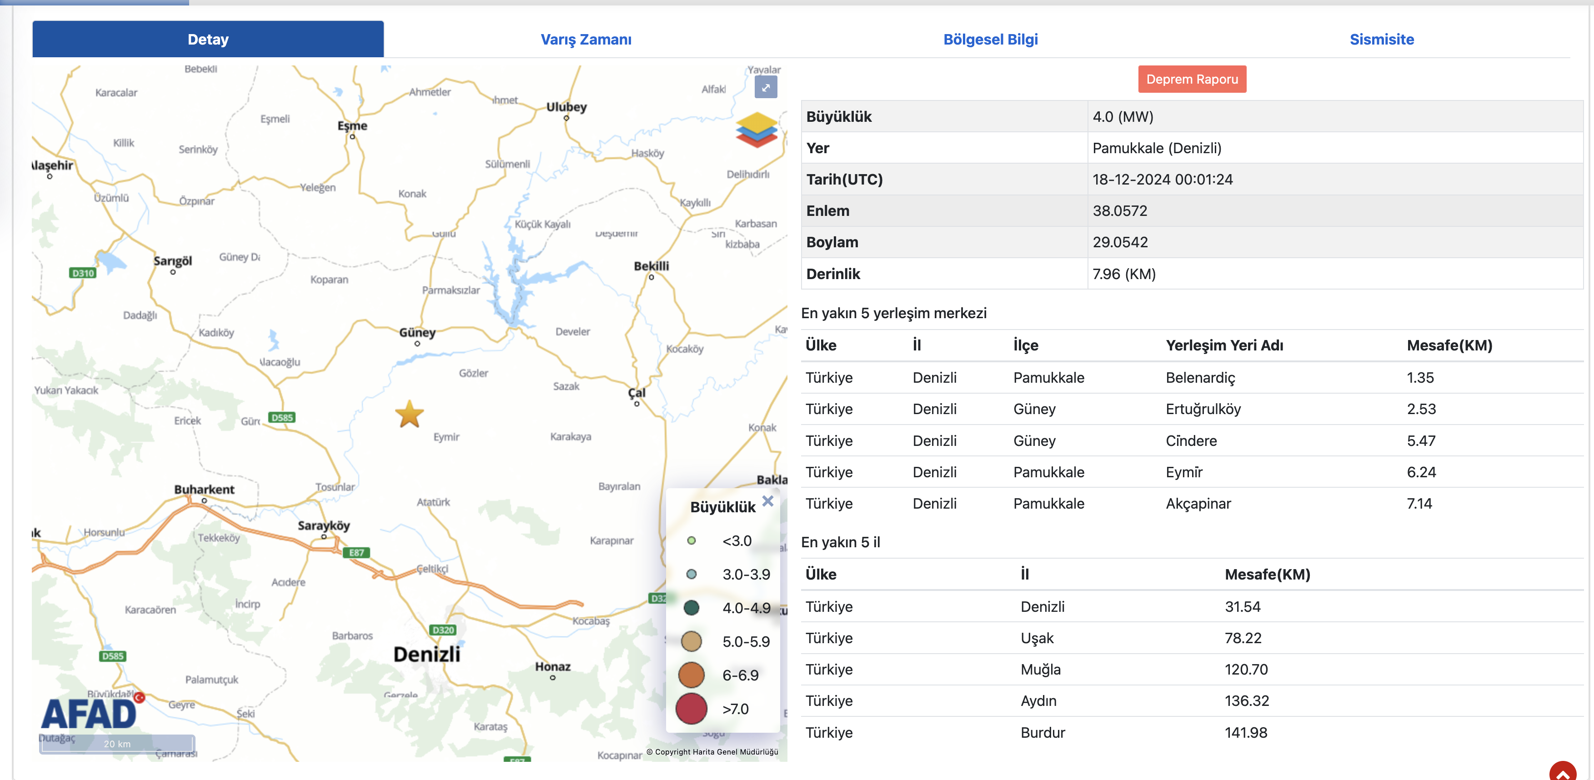Screen dimensions: 1594x780
Task: Click the Cindere settlement name
Action: click(x=1191, y=441)
